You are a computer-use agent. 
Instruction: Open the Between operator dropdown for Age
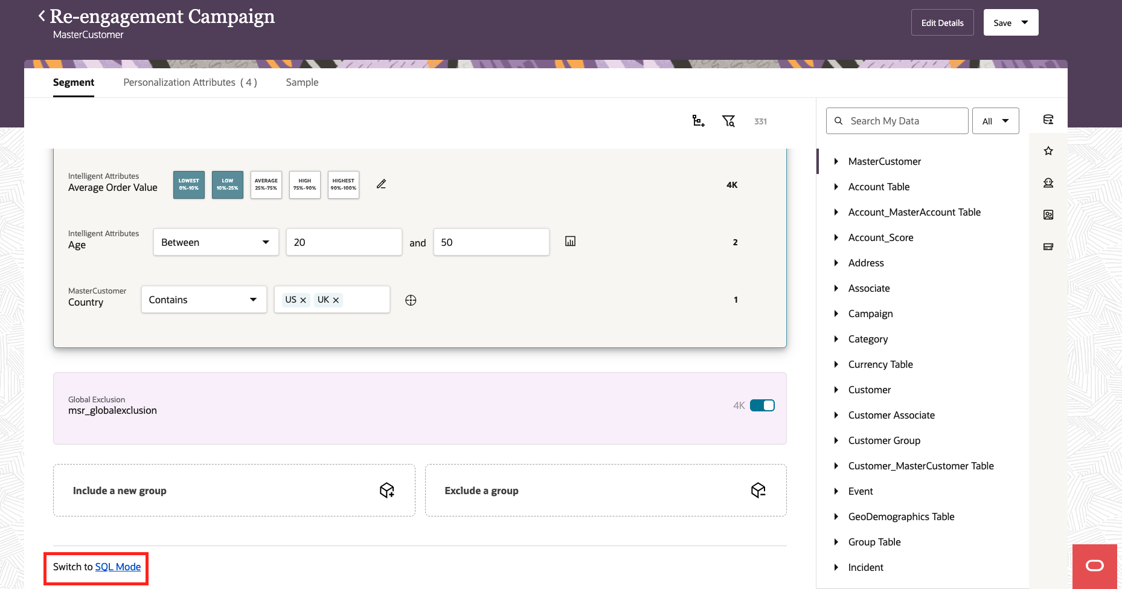[216, 242]
